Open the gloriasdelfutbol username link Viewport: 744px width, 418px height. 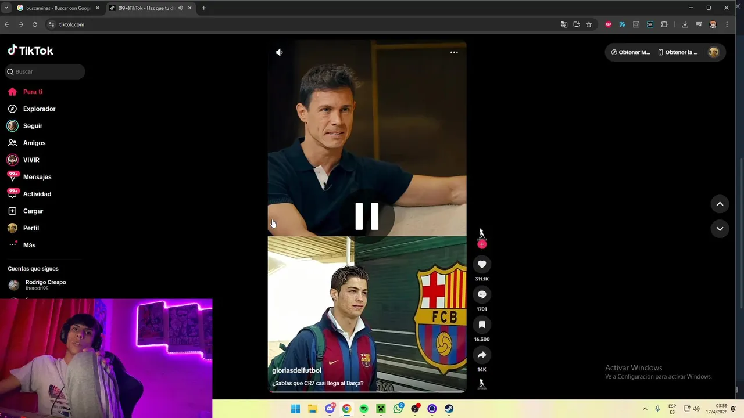(296, 370)
